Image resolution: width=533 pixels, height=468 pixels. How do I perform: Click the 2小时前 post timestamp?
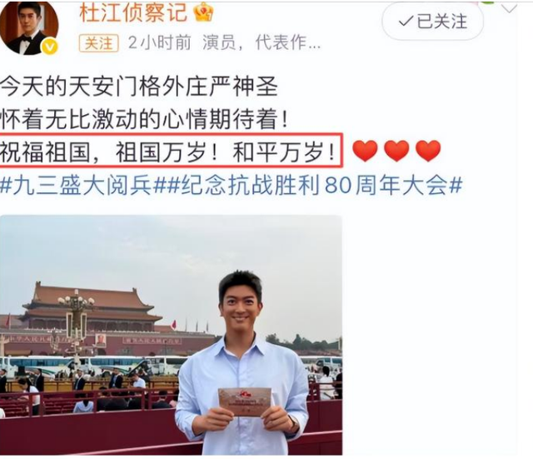[x=159, y=43]
